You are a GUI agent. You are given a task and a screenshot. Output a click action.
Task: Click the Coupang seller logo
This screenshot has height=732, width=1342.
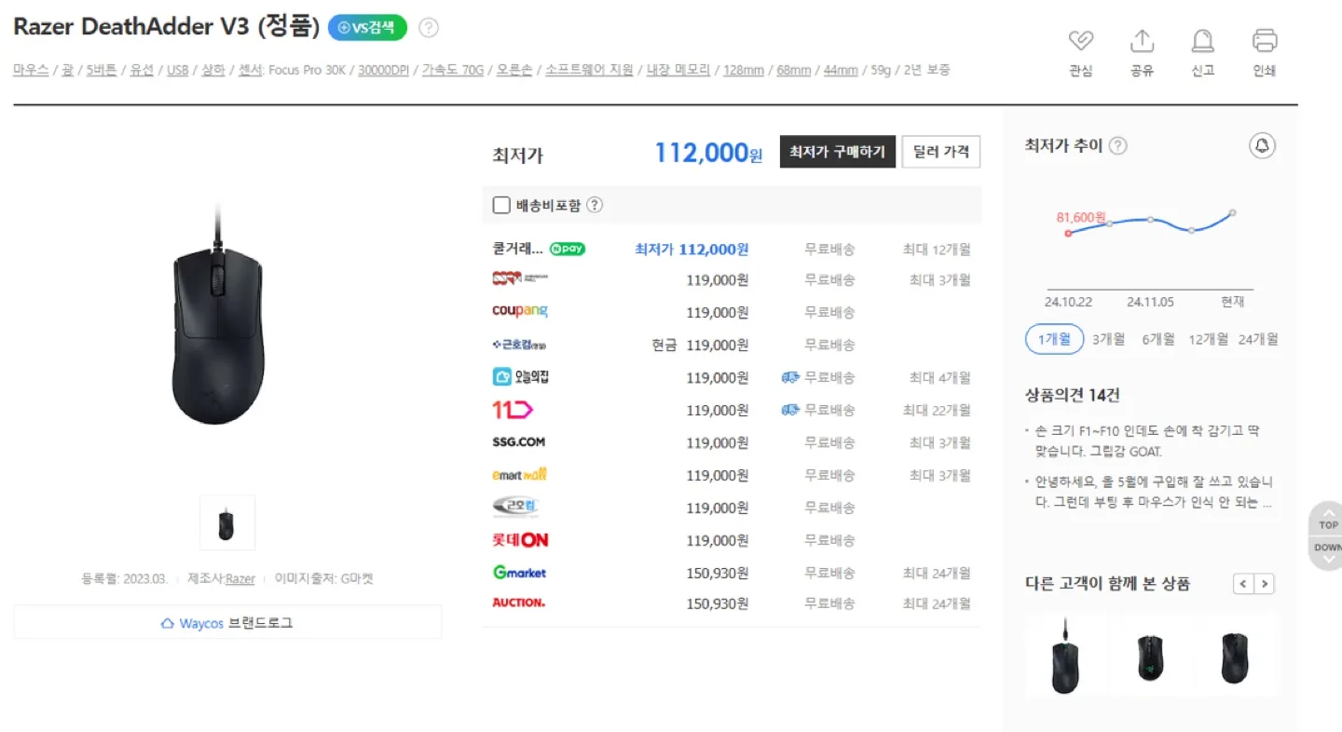click(x=520, y=311)
